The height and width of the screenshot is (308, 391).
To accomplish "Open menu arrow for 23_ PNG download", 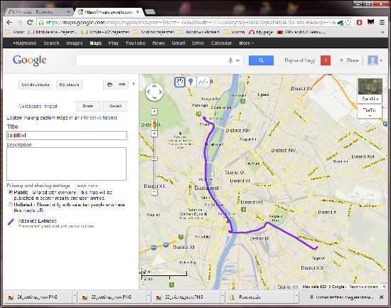I will [x=149, y=297].
